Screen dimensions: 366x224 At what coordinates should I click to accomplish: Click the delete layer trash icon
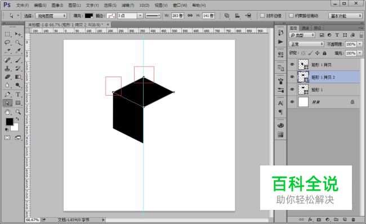[353, 219]
